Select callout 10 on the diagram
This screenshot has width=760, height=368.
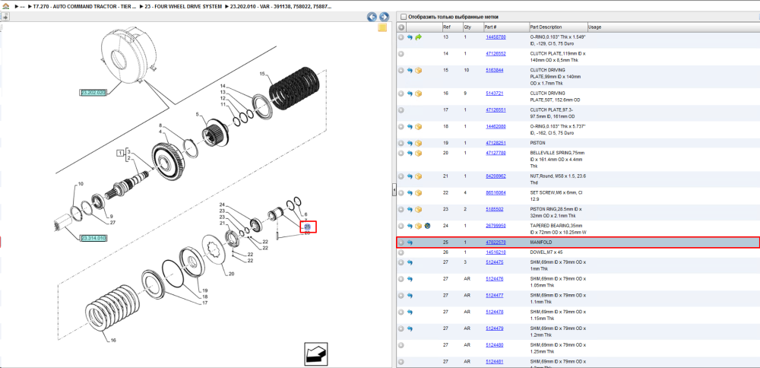pyautogui.click(x=81, y=184)
